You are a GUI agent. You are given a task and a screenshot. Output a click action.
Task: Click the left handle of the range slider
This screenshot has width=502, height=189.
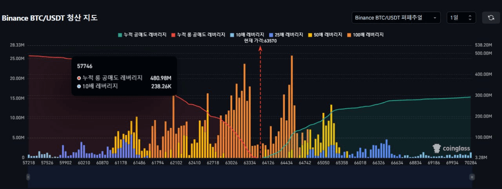[28, 177]
